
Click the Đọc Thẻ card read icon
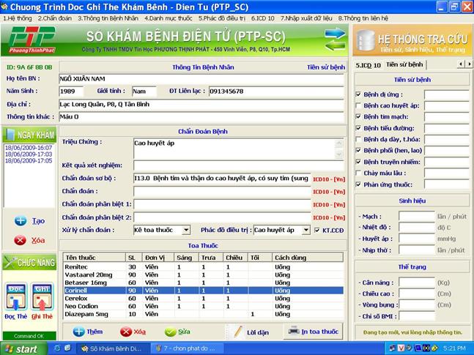pyautogui.click(x=16, y=298)
